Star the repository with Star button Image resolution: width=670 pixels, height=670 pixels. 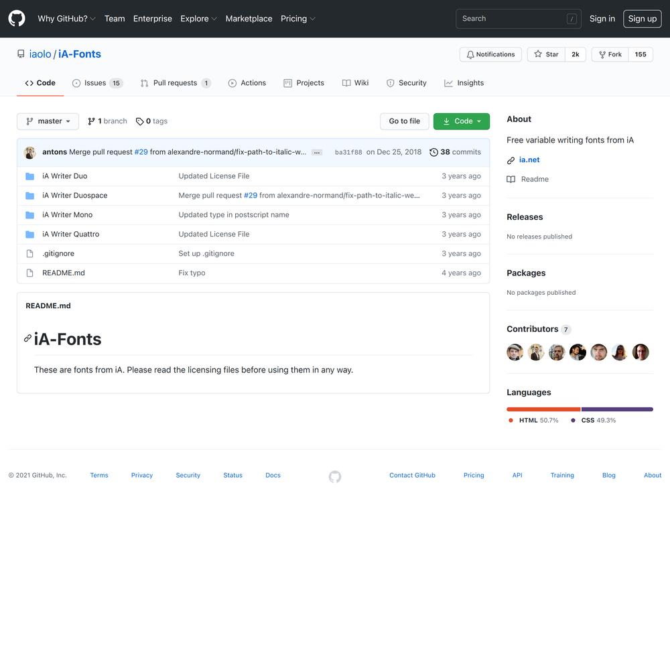pos(546,54)
